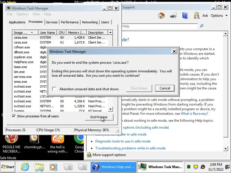Select the lsass.exe process row

click(x=30, y=67)
